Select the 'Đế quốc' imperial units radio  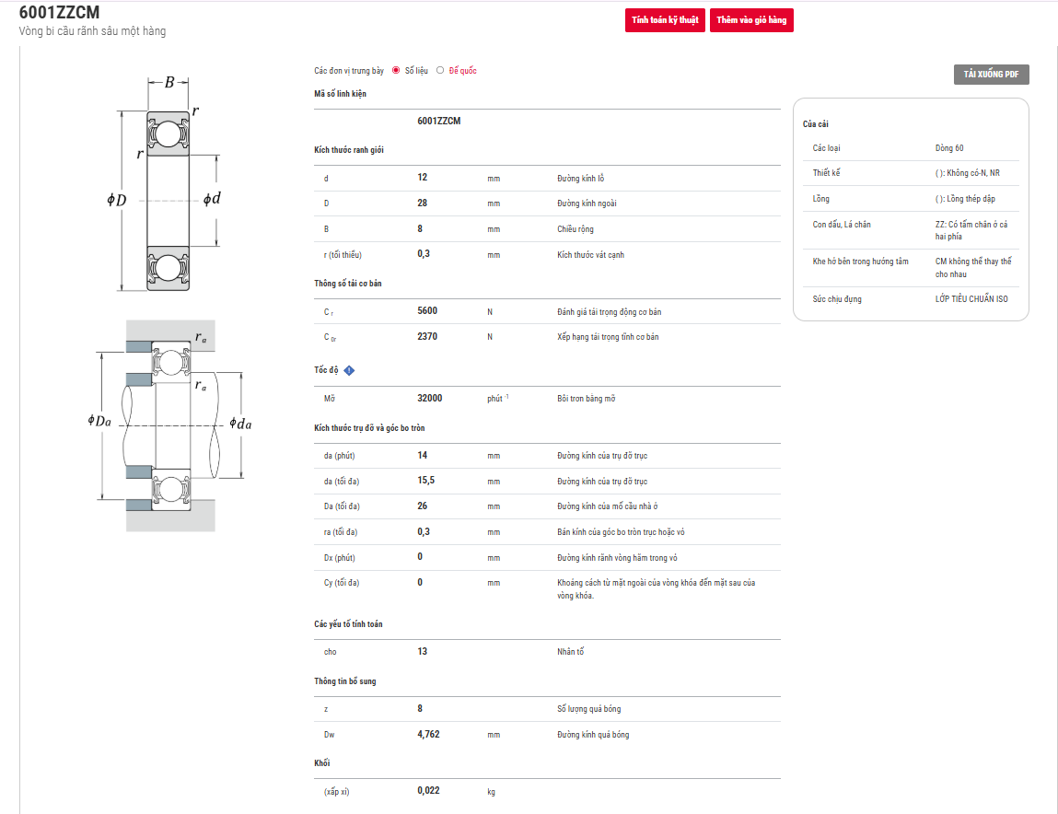click(440, 70)
